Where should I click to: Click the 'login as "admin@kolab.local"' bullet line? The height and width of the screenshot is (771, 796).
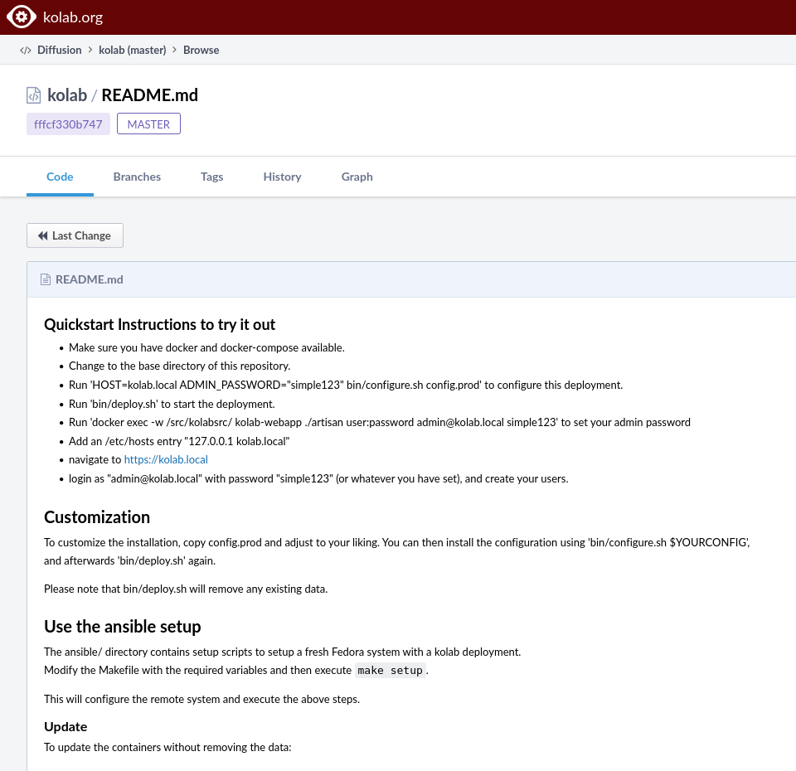318,479
